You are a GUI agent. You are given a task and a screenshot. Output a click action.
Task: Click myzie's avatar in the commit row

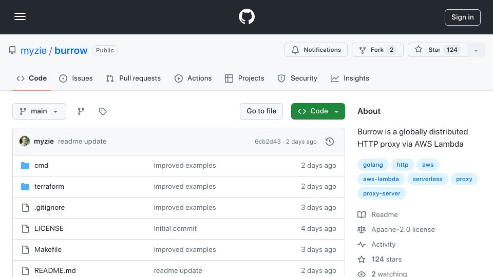pyautogui.click(x=25, y=142)
